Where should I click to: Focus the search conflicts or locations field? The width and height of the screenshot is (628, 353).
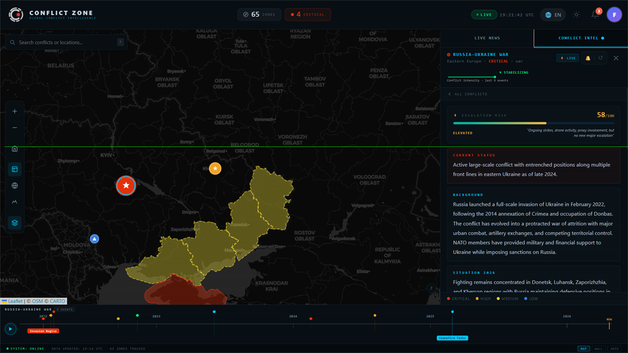coord(66,42)
